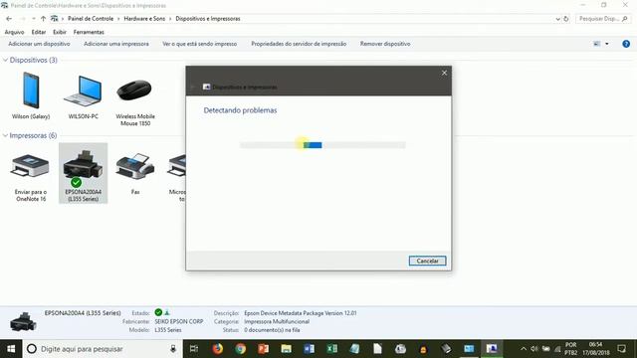
Task: Open File Explorer from the taskbar
Action: click(286, 349)
